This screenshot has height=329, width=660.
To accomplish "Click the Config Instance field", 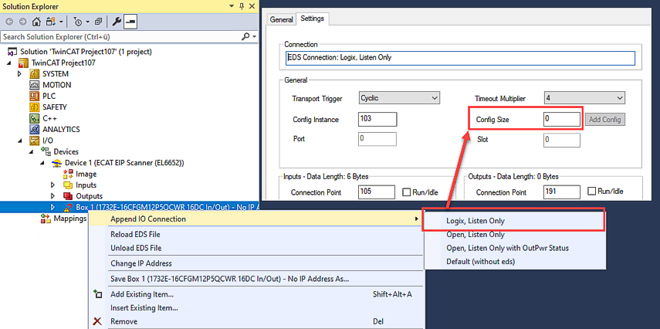I will click(377, 119).
